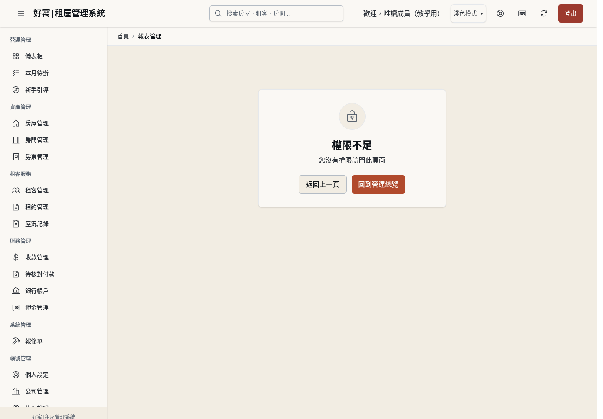This screenshot has height=419, width=603.
Task: Go to 租客管理 in the sidebar
Action: coord(54,190)
